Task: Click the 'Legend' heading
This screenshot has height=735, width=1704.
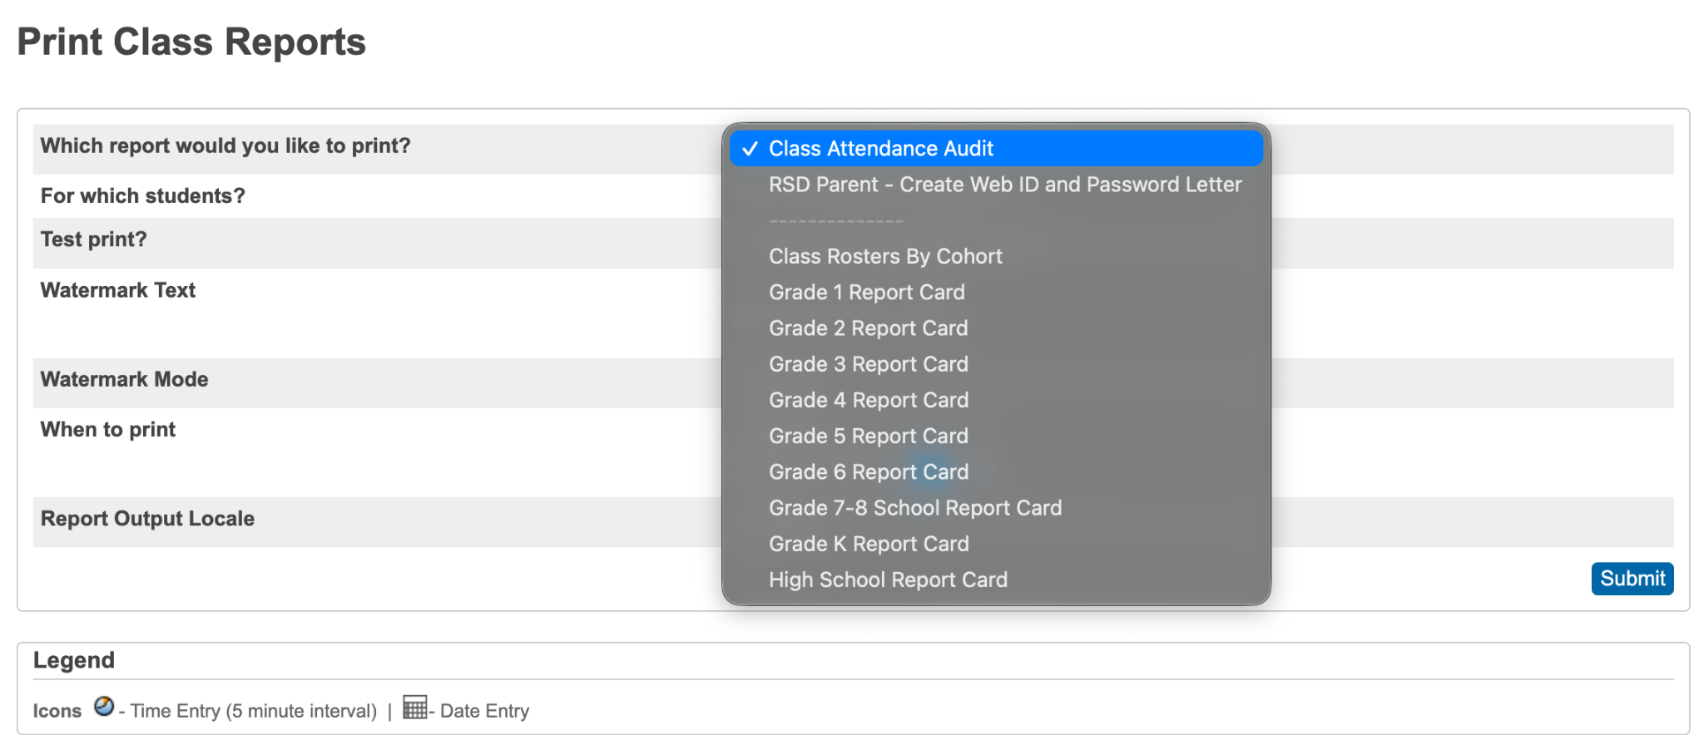Action: 74,660
